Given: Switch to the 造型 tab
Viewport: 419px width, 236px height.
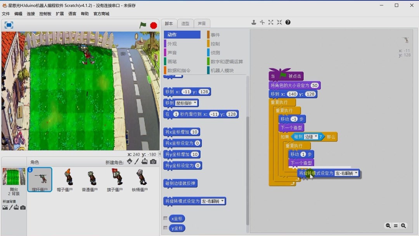Looking at the screenshot, I should click(185, 23).
